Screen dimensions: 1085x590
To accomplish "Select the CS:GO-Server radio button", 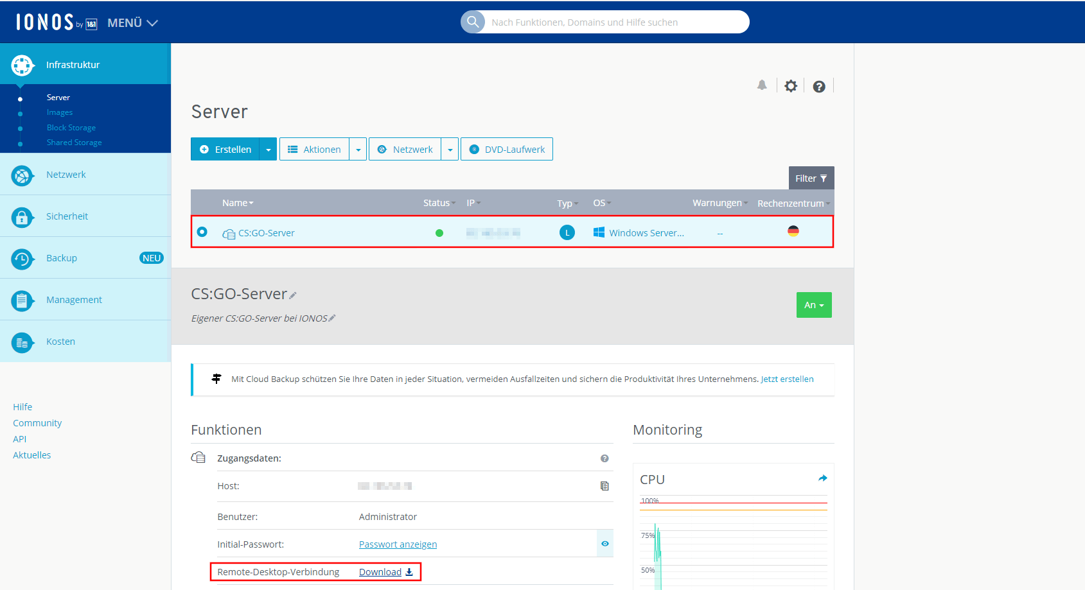I will click(x=202, y=232).
